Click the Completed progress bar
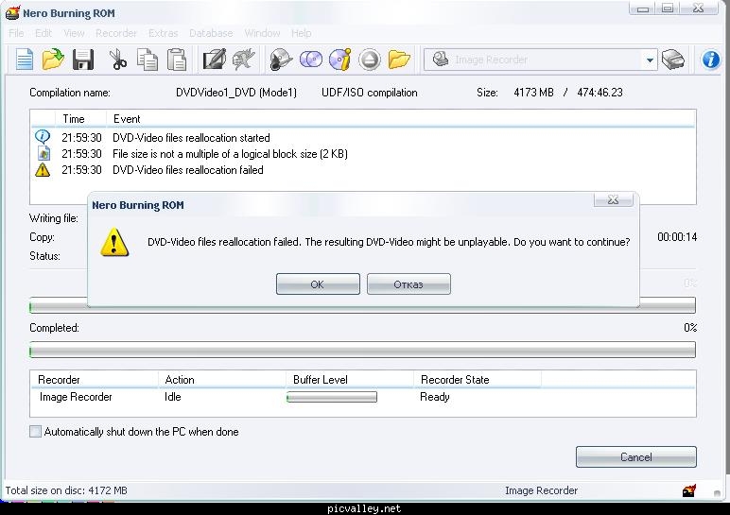This screenshot has height=515, width=730. 363,350
